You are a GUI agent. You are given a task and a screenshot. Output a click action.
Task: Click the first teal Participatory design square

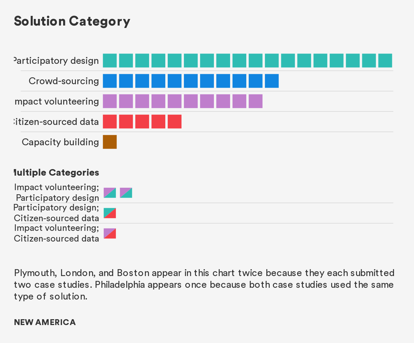[110, 61]
